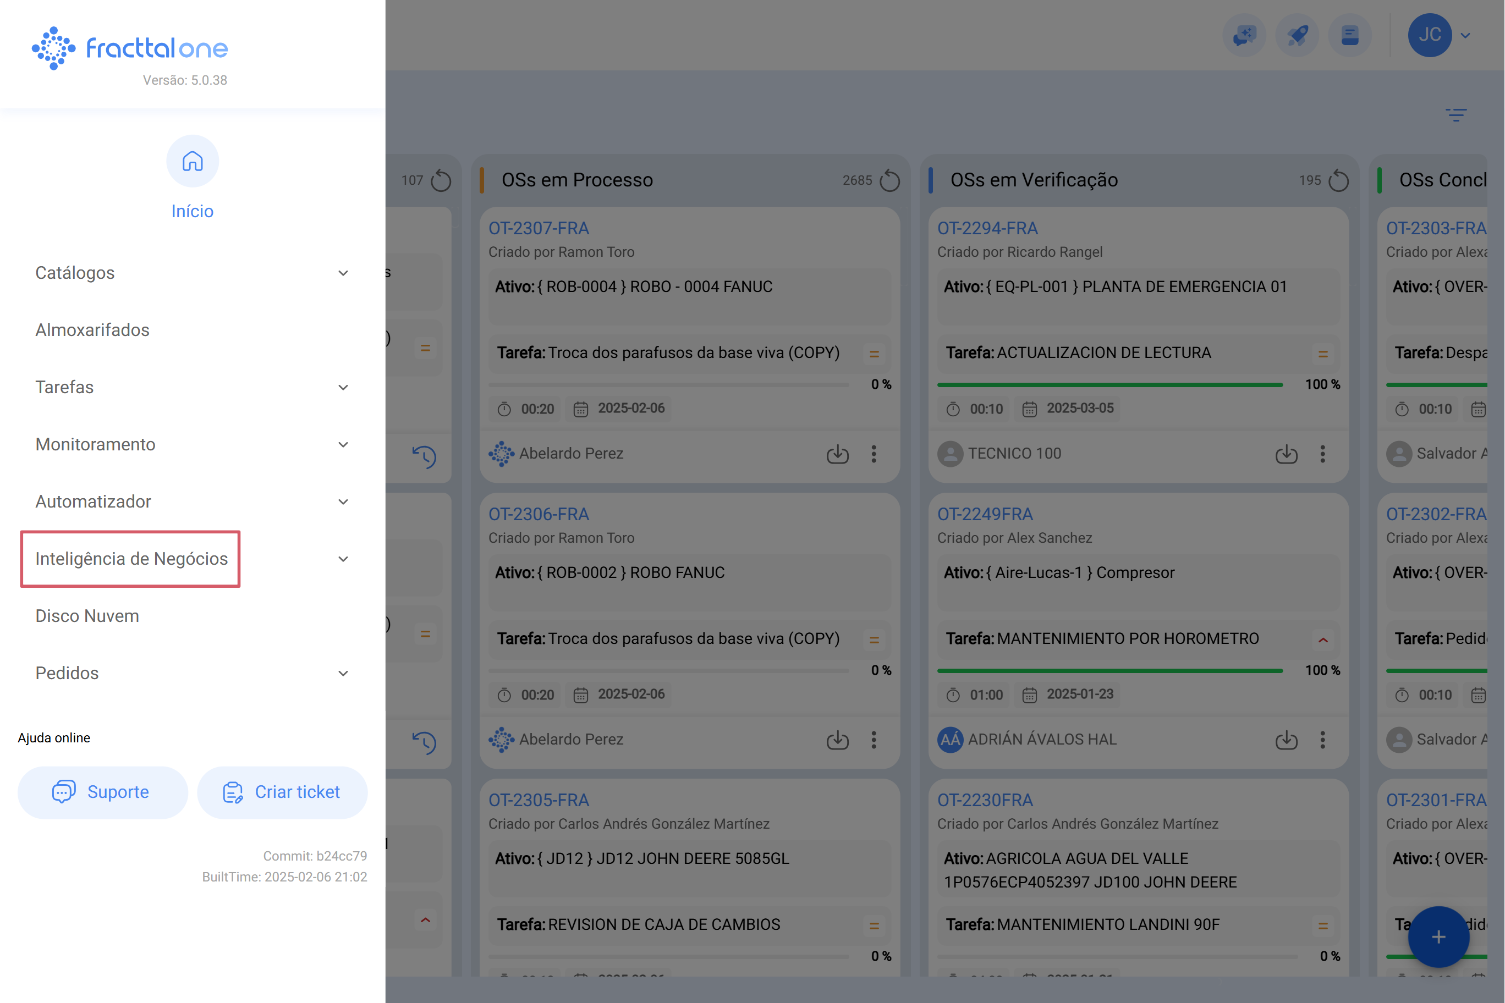Click the Suporte button
Viewport: 1505px width, 1003px height.
[103, 792]
